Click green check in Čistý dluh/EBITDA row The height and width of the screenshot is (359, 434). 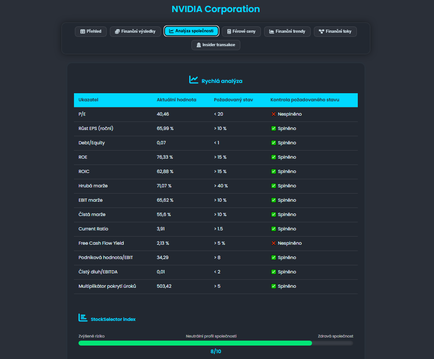[273, 272]
